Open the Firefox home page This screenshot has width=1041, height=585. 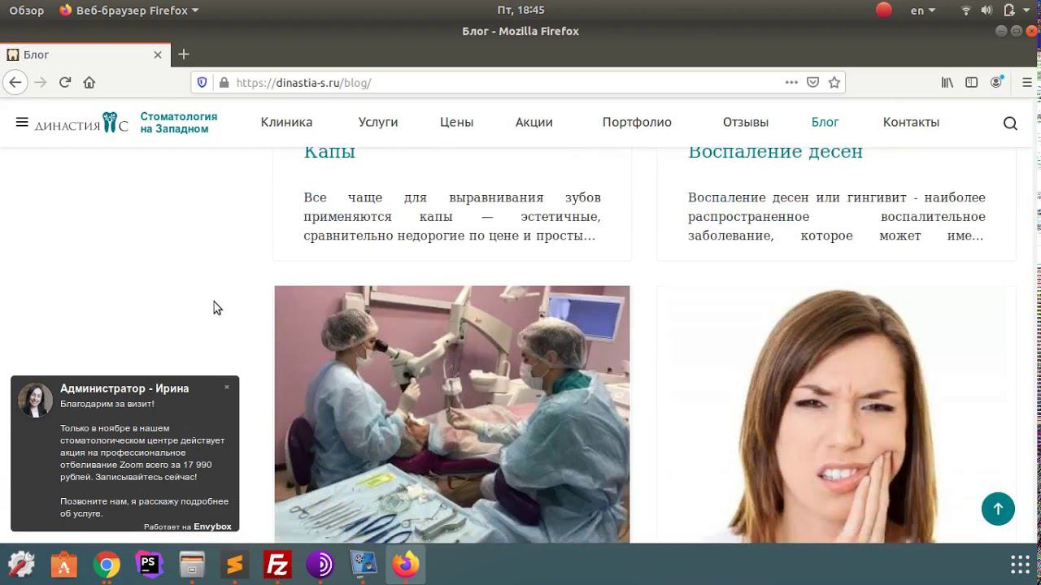(89, 82)
